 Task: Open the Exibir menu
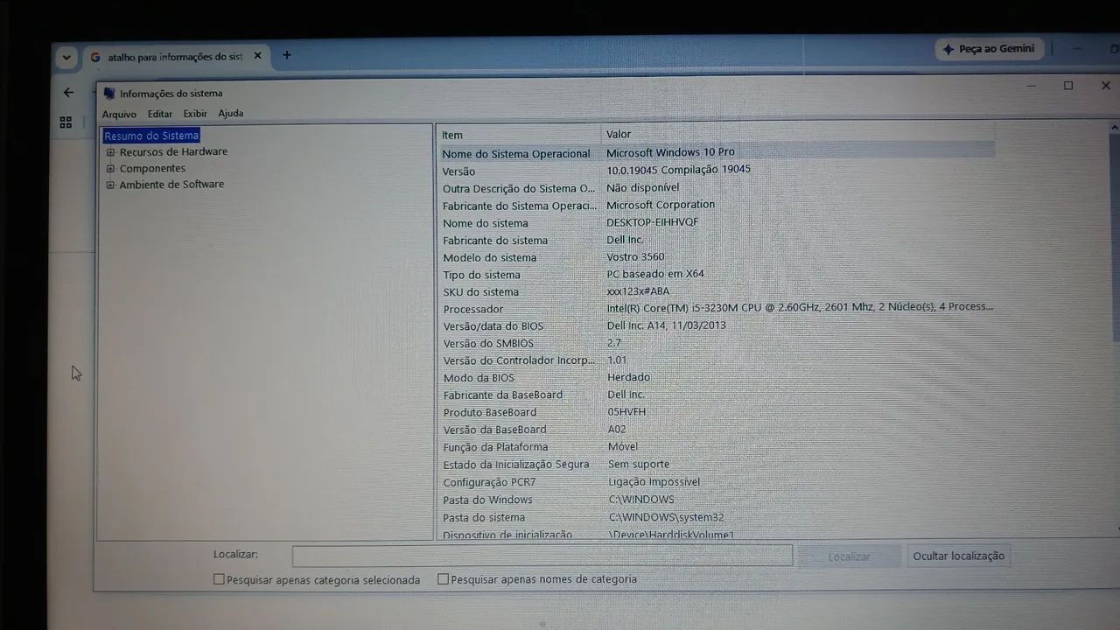(x=195, y=114)
